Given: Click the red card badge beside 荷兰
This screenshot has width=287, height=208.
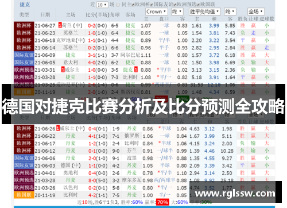Looking at the screenshot, I should coord(60,25).
